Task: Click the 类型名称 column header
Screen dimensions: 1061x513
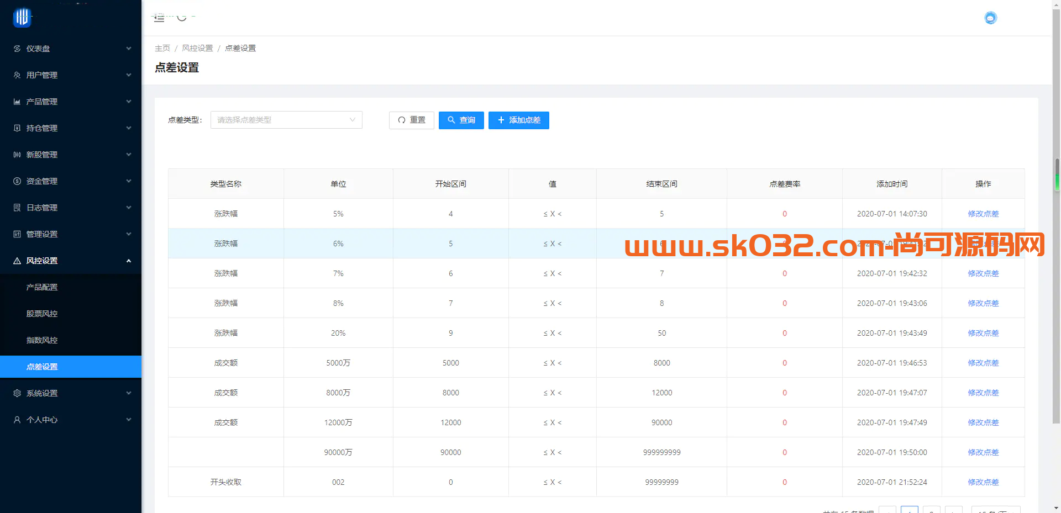Action: coord(226,184)
